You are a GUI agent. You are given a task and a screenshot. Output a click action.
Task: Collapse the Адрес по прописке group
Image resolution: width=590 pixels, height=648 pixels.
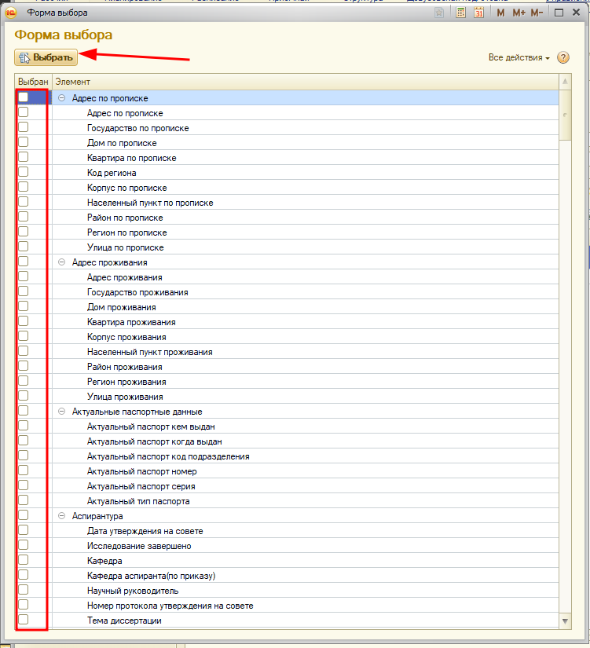click(62, 98)
